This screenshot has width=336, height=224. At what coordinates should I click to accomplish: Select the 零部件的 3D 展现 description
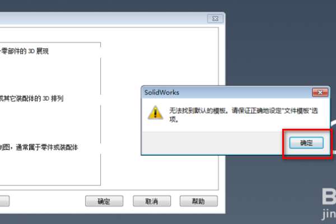click(x=24, y=51)
